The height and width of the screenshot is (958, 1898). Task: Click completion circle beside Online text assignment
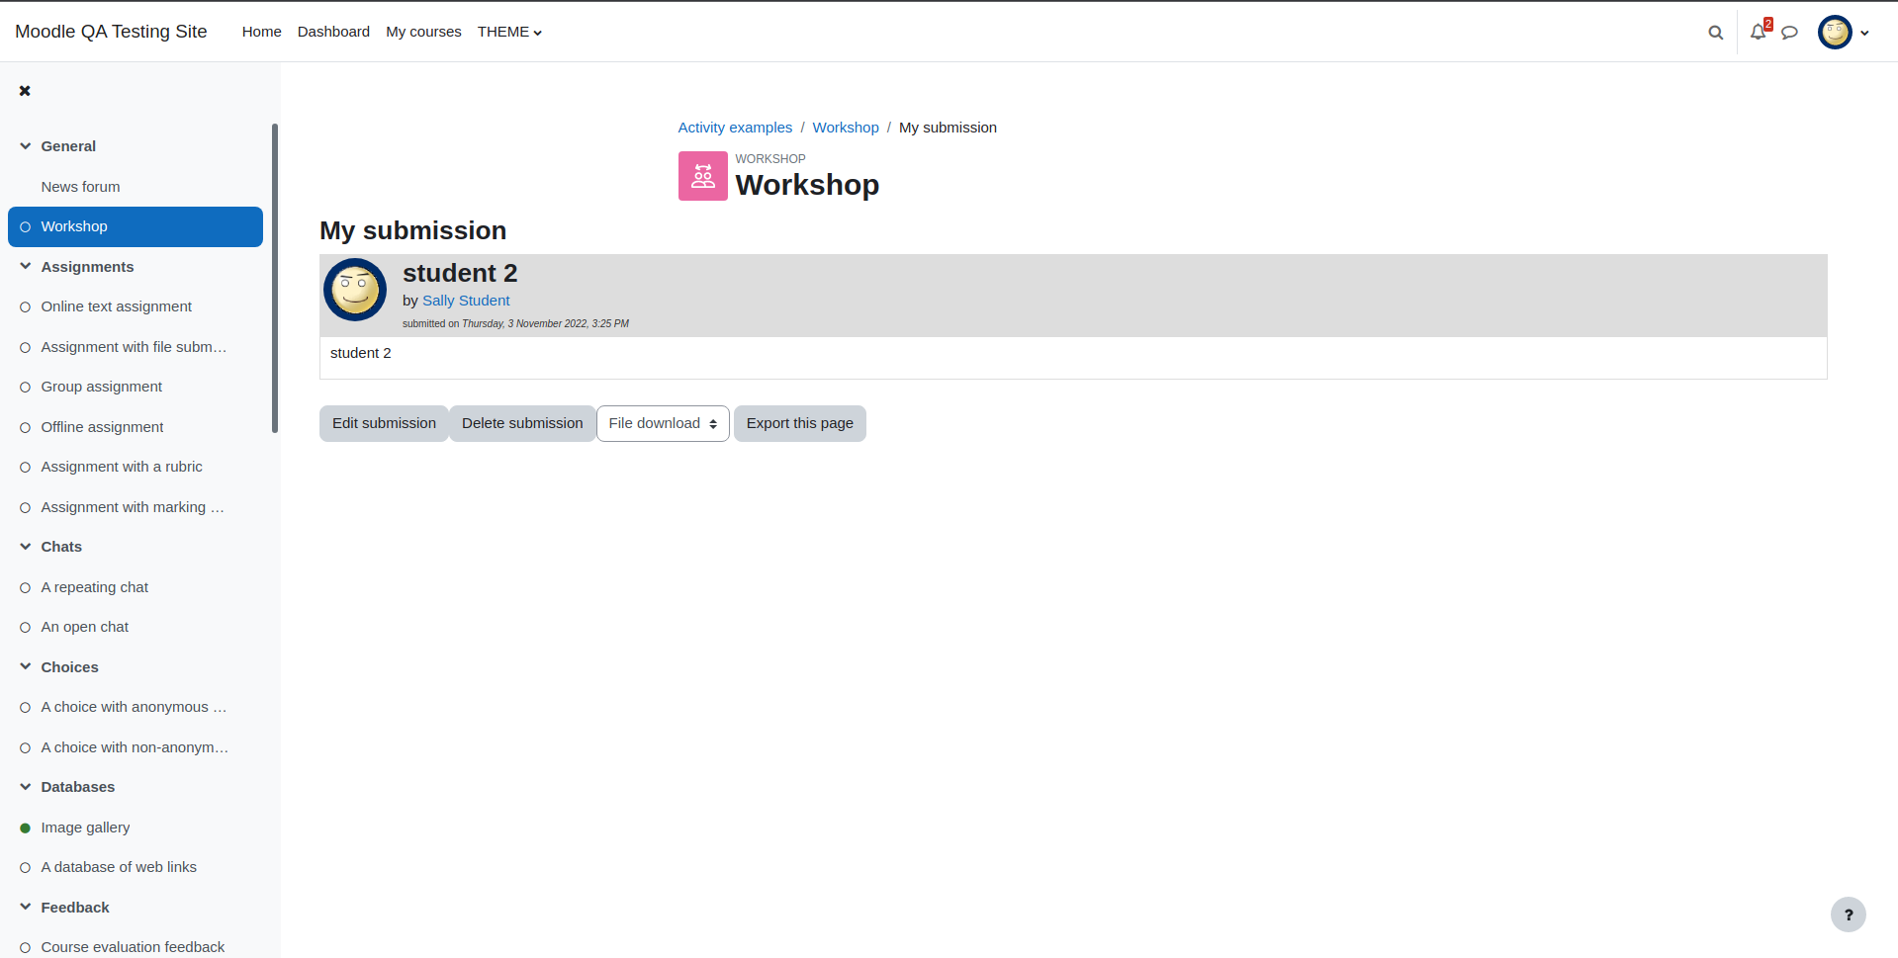click(26, 307)
